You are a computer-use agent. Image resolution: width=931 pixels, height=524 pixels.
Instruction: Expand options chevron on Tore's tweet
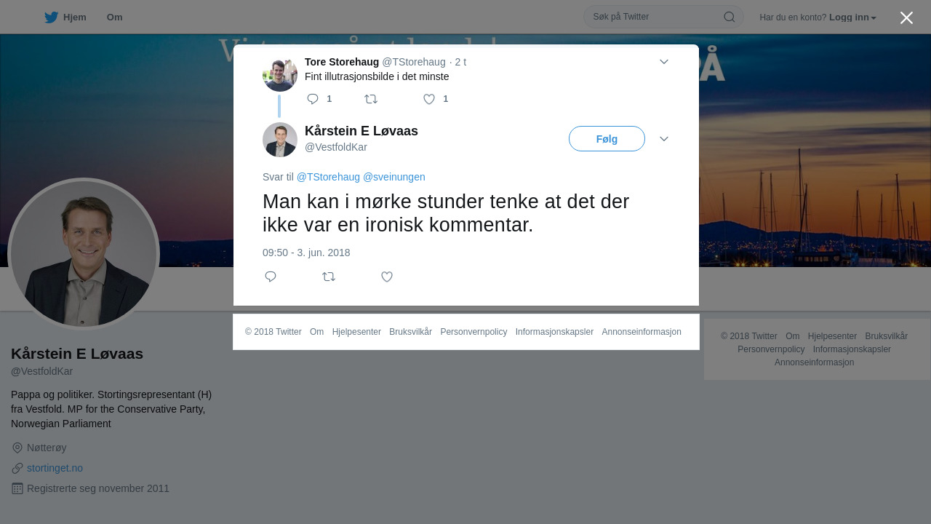coord(664,62)
